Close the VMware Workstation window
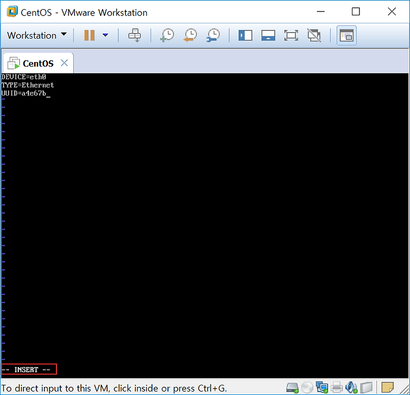410x395 pixels. tap(392, 12)
